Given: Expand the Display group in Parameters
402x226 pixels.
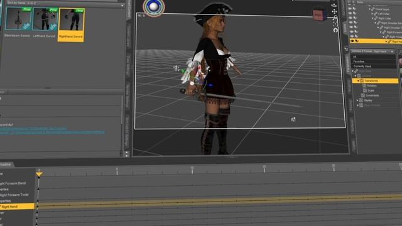Looking at the screenshot, I should tap(357, 100).
